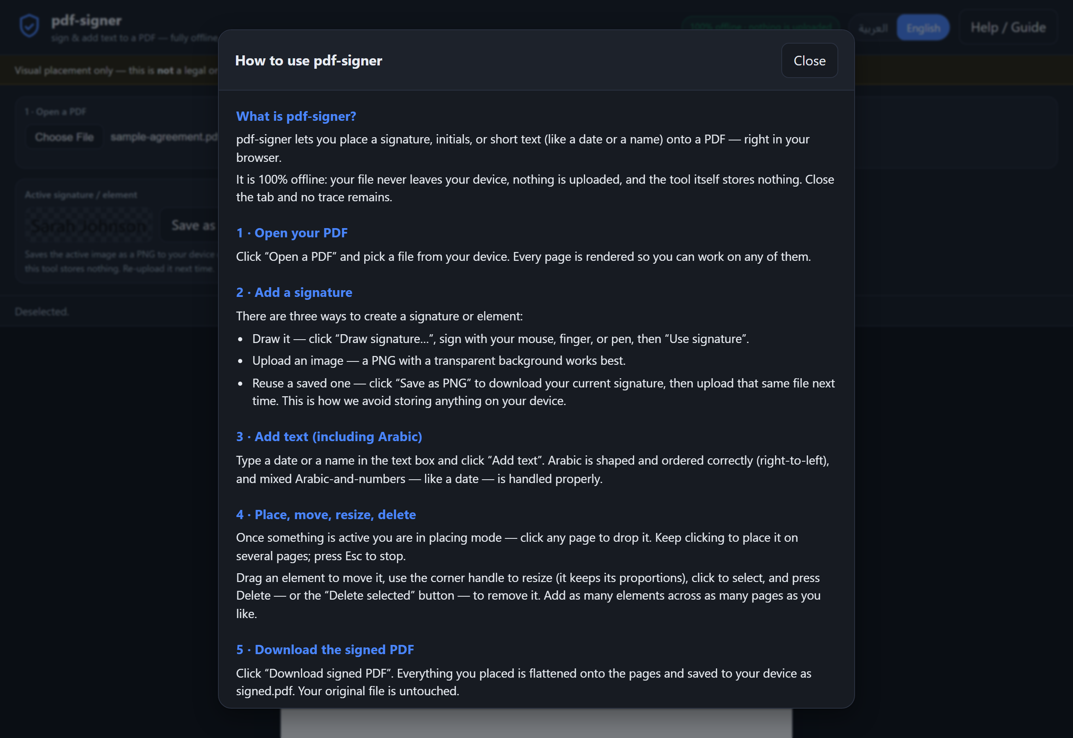The image size is (1073, 738).
Task: Click "5 · Download the signed PDF" heading
Action: click(325, 650)
